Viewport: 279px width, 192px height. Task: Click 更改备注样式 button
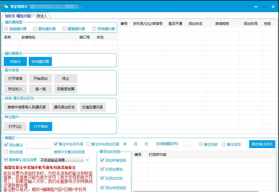coord(262,144)
